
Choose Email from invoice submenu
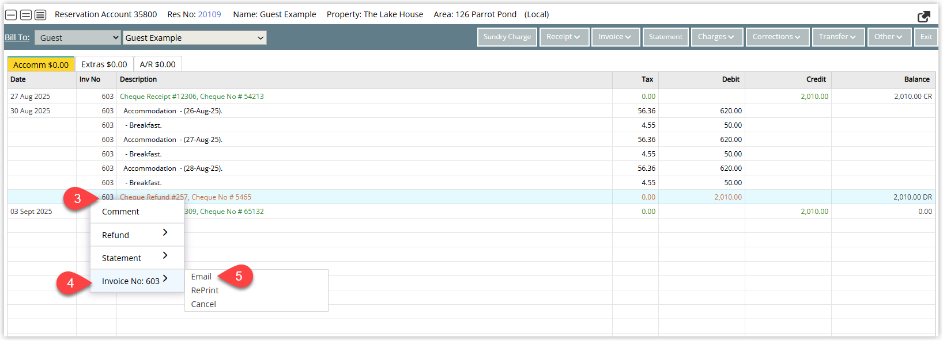coord(201,277)
